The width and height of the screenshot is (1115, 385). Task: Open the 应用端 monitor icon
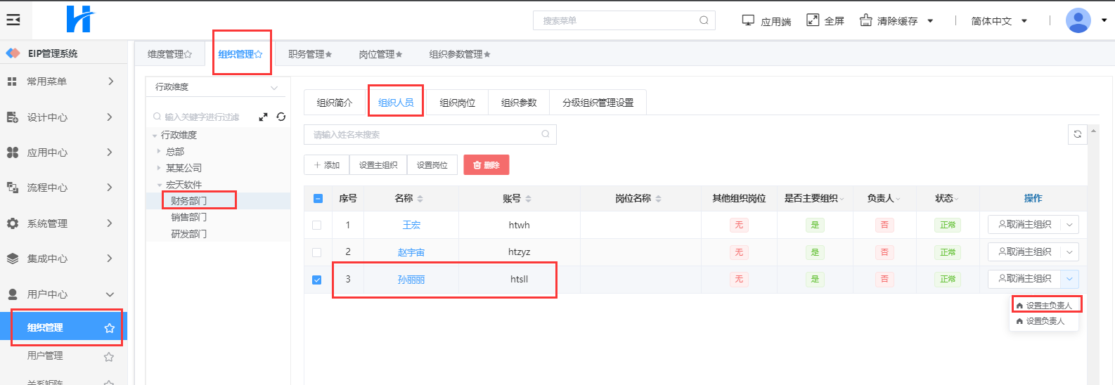748,20
